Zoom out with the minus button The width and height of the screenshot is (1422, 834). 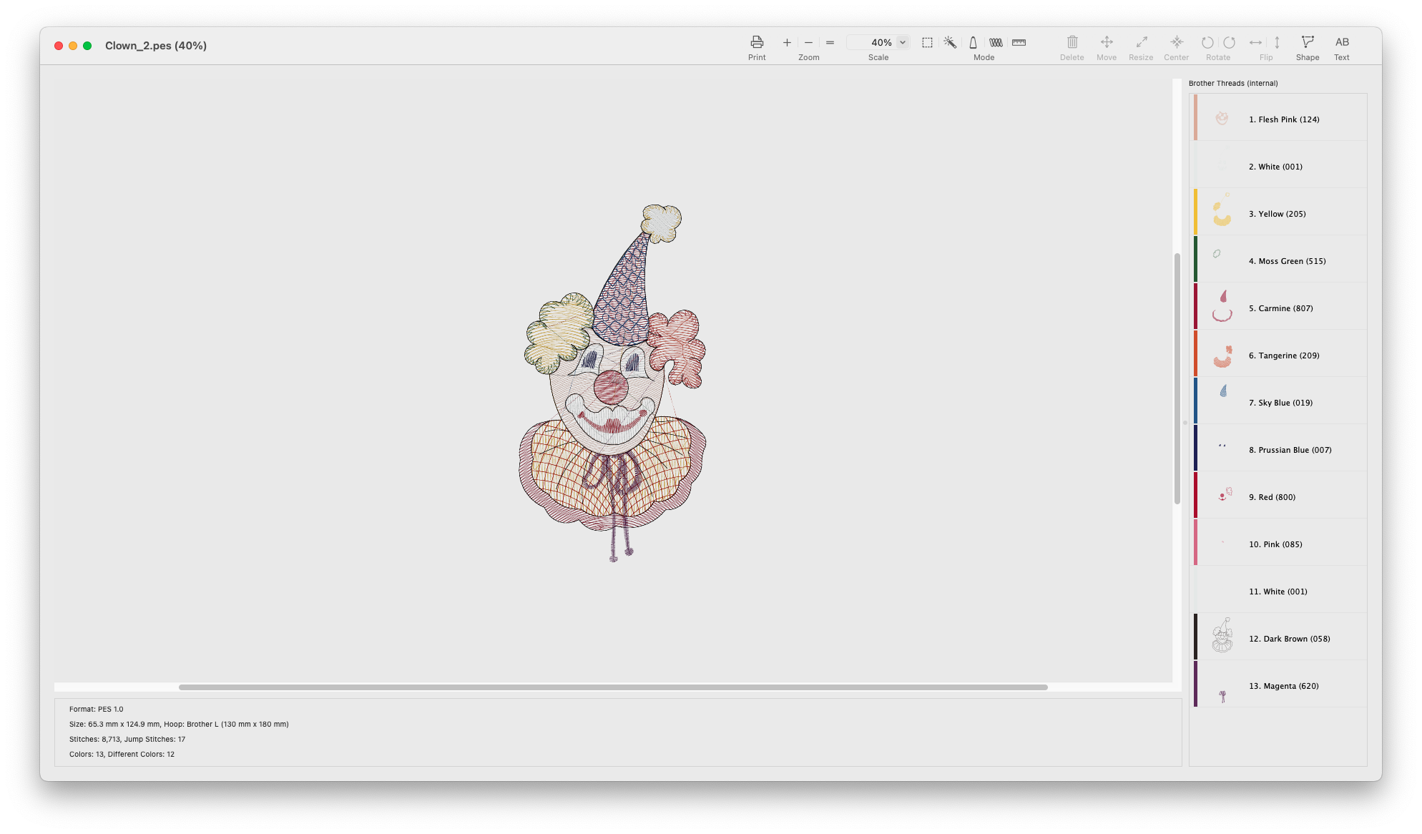[x=808, y=43]
